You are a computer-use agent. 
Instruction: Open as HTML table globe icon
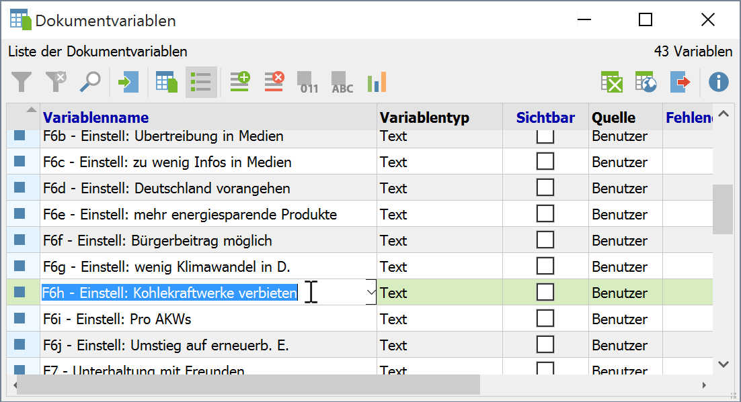646,82
